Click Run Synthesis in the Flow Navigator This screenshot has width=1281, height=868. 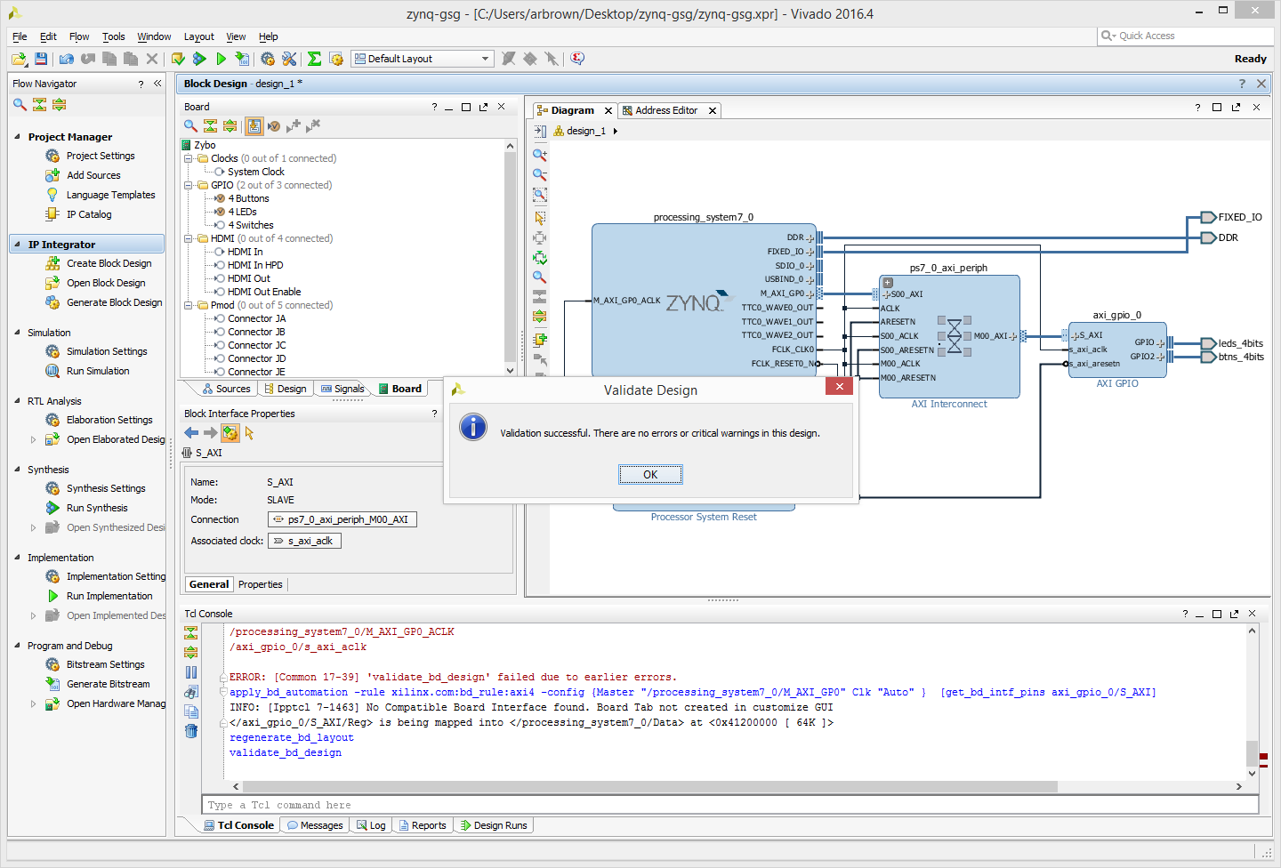tap(97, 508)
